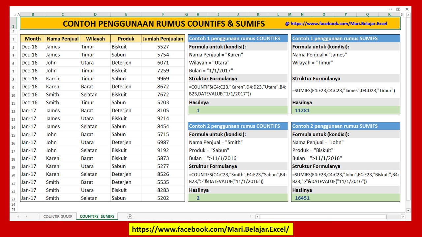The width and height of the screenshot is (422, 237).
Task: Click the 'Contoh 1 penggunaan rumus SUMIFS' heading
Action: pos(346,39)
